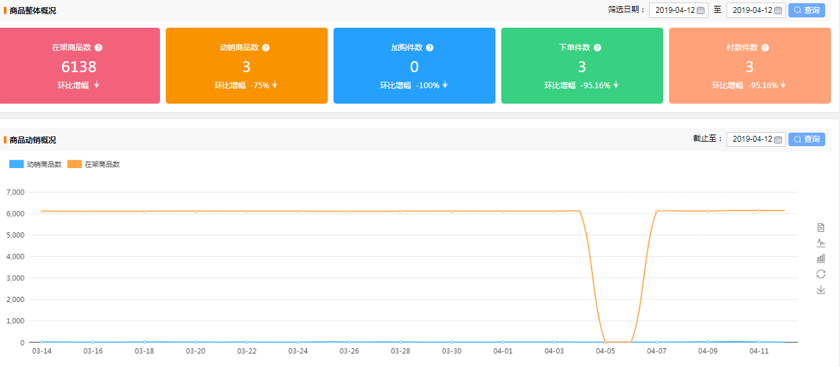Download the chart as image icon
This screenshot has height=367, width=840.
click(x=821, y=290)
